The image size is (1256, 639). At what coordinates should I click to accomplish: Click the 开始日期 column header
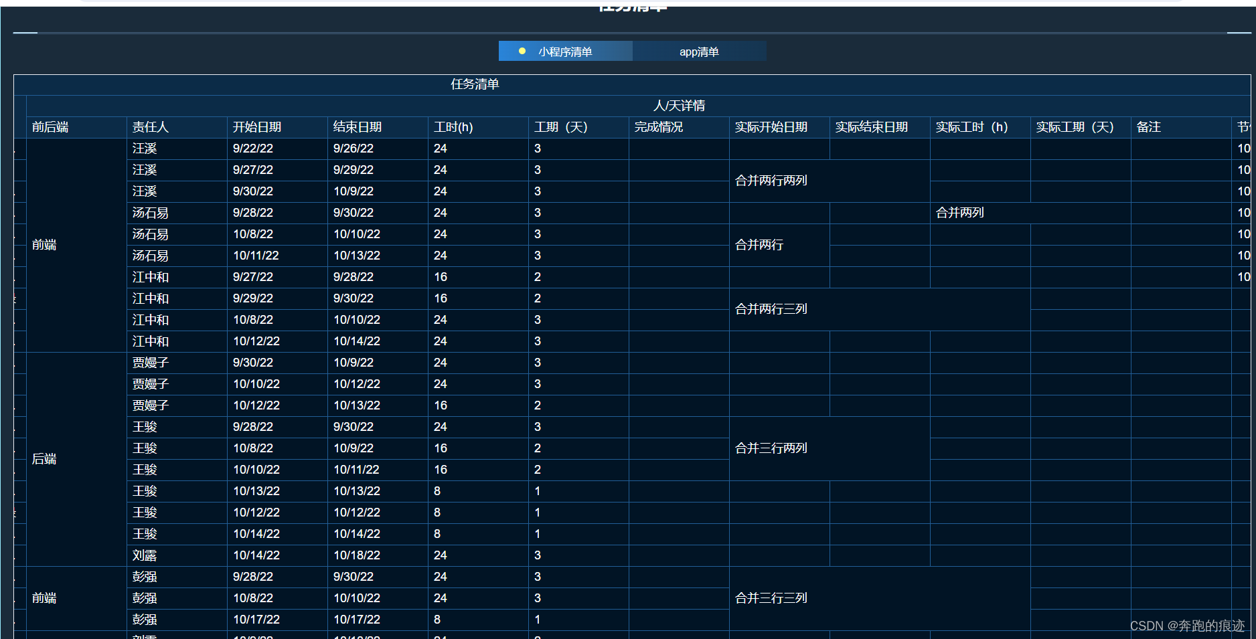point(257,127)
